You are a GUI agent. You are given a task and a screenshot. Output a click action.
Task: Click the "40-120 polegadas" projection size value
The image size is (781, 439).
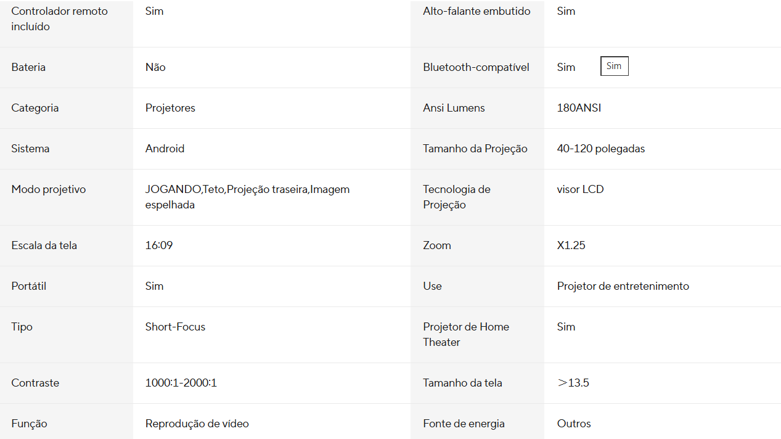pyautogui.click(x=600, y=149)
